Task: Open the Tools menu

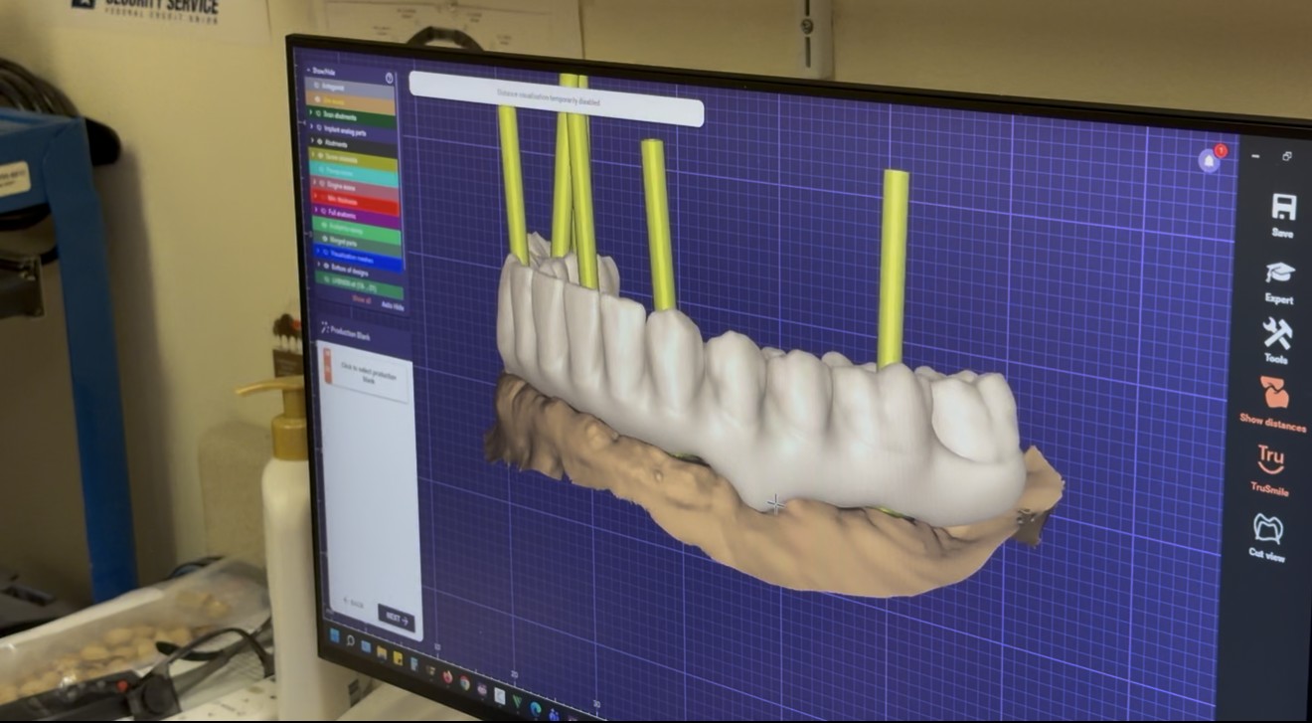Action: click(1276, 340)
